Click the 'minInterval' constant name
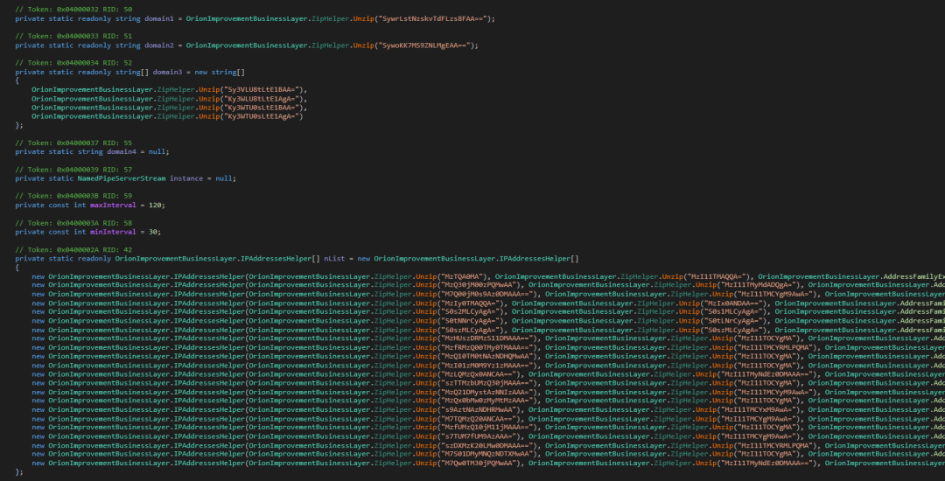 [x=113, y=232]
